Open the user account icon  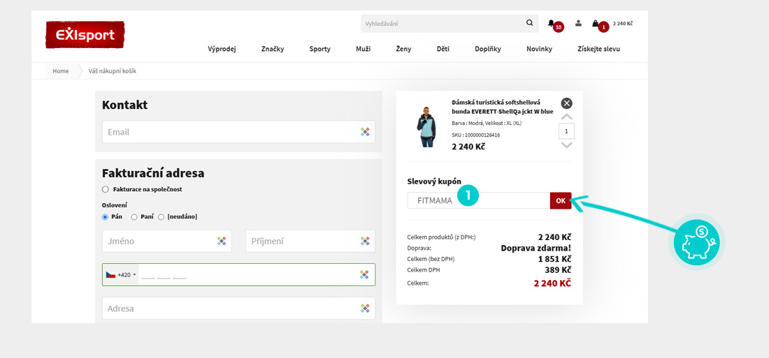coord(578,23)
